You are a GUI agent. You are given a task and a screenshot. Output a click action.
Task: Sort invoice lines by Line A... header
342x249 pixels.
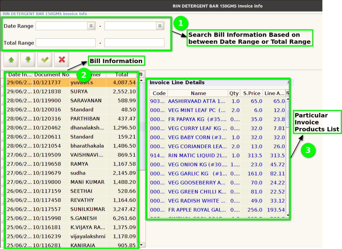[x=274, y=93]
